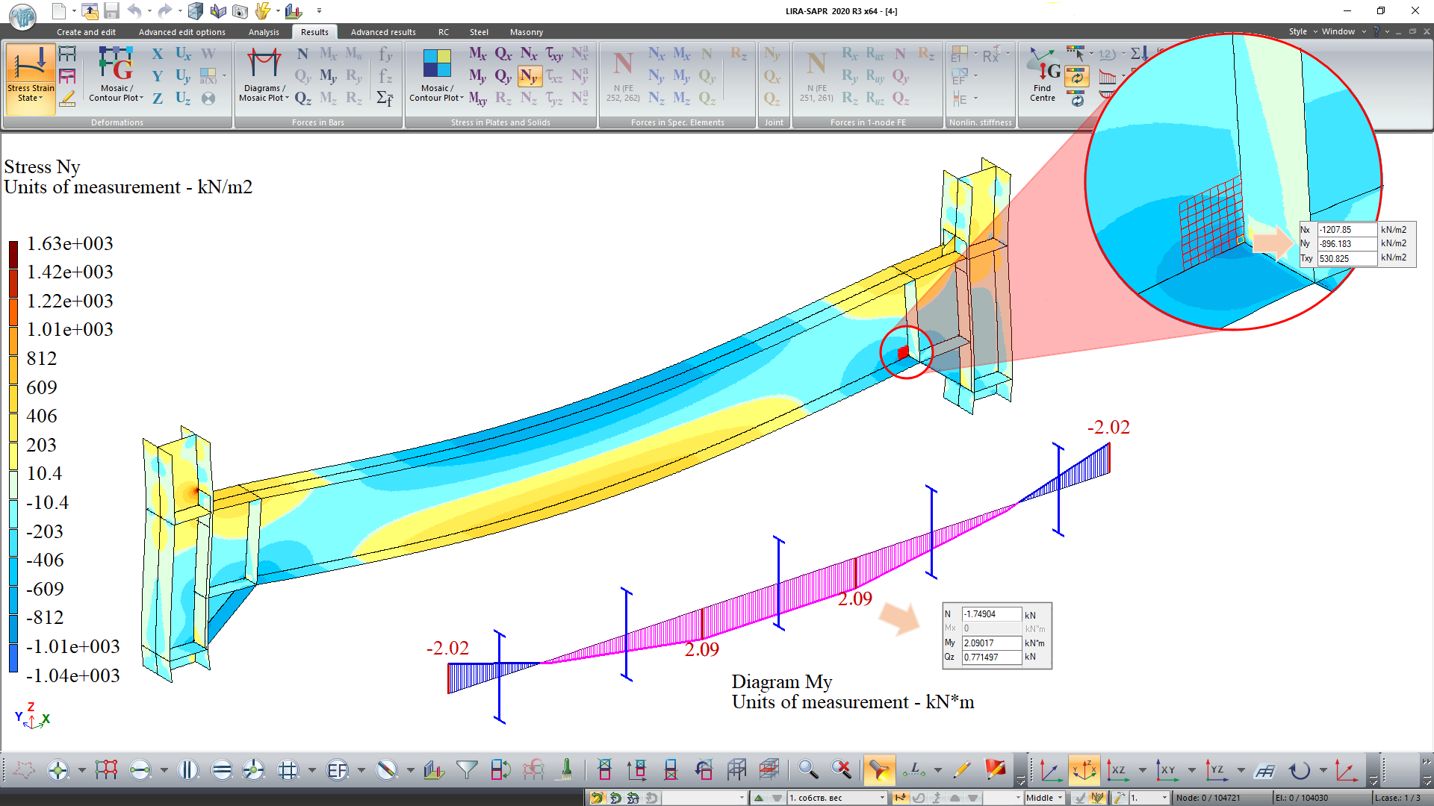Toggle the highlighted flashlight info tool
Viewport: 1434px width, 806px height.
pyautogui.click(x=879, y=769)
